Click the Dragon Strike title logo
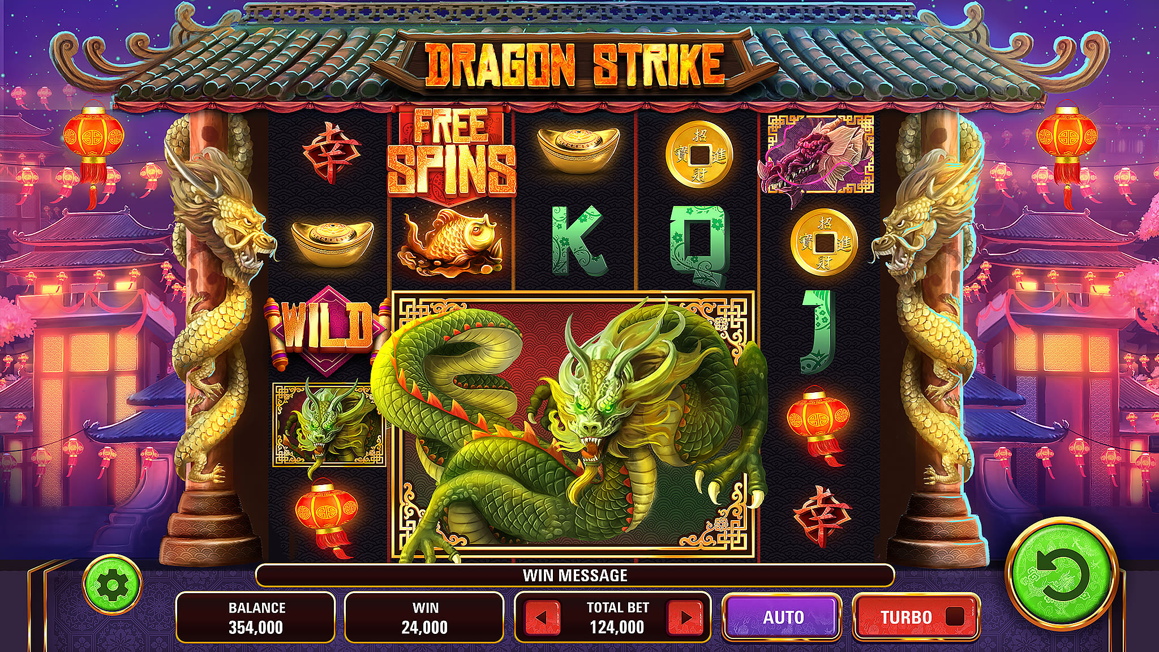Image resolution: width=1159 pixels, height=652 pixels. pos(574,63)
